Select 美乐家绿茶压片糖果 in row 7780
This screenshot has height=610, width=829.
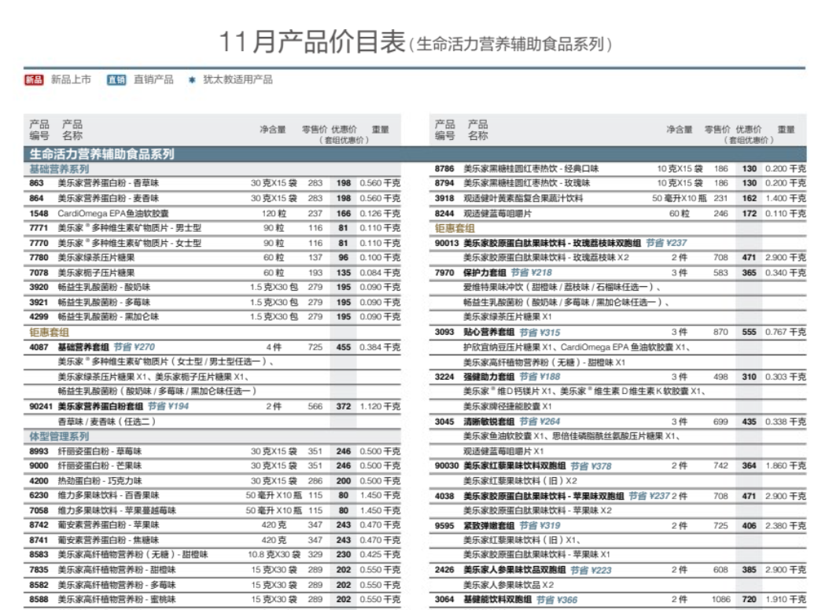96,257
